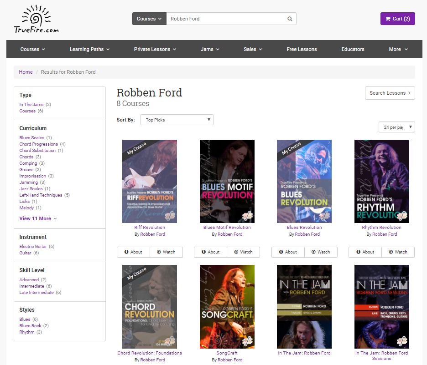Open the purple Cart (2) button

tap(398, 19)
